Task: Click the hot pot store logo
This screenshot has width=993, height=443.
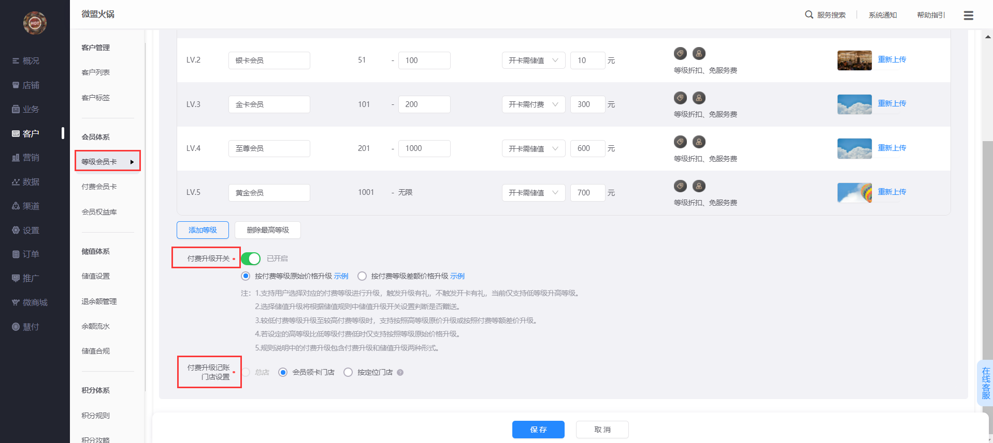Action: point(35,23)
